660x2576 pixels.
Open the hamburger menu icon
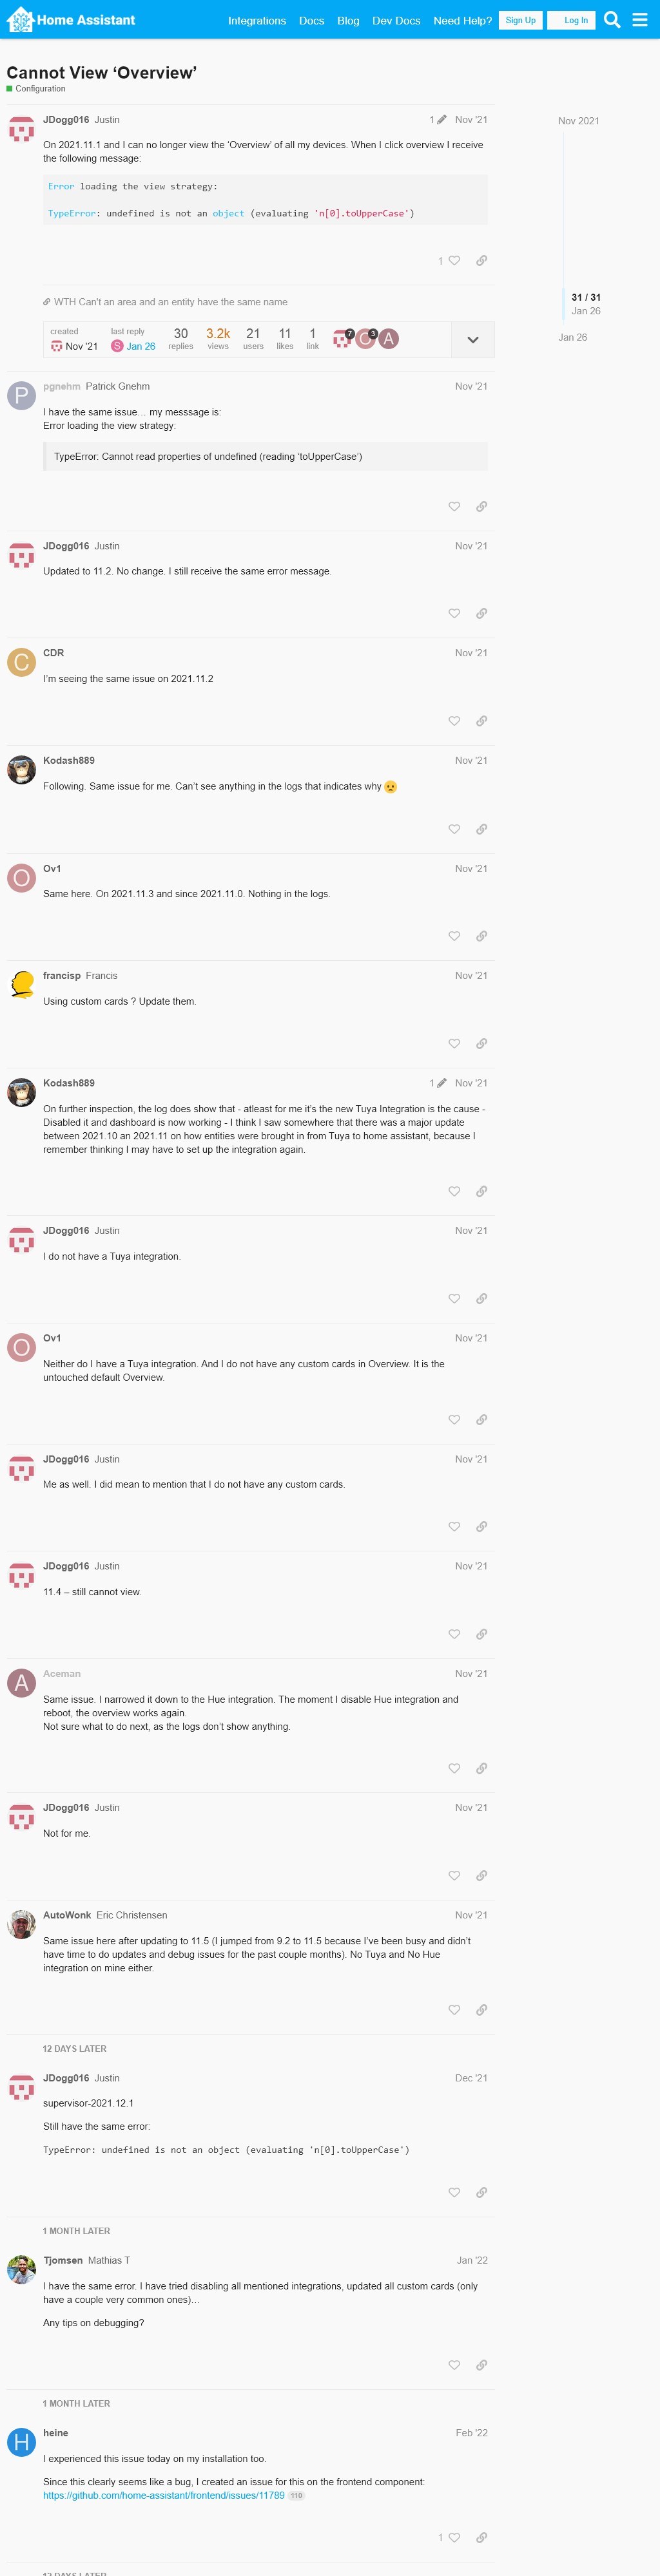coord(640,20)
